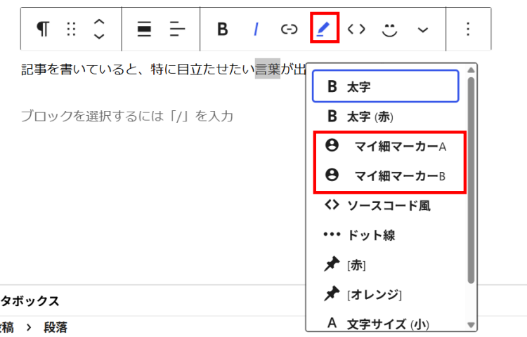Click the empty block placeholder 「/」を入力

(127, 116)
